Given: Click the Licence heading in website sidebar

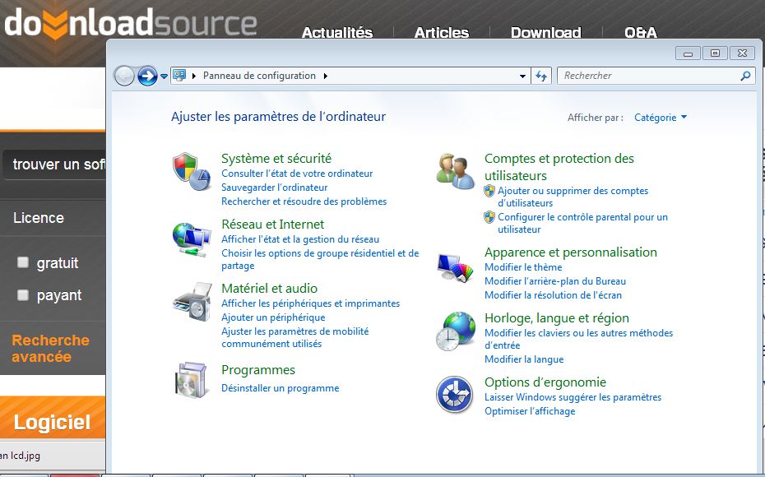Looking at the screenshot, I should tap(39, 217).
